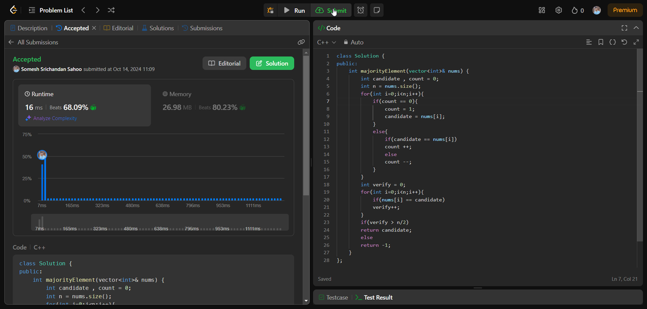The height and width of the screenshot is (309, 647).
Task: Go to previous problem arrow
Action: 83,10
